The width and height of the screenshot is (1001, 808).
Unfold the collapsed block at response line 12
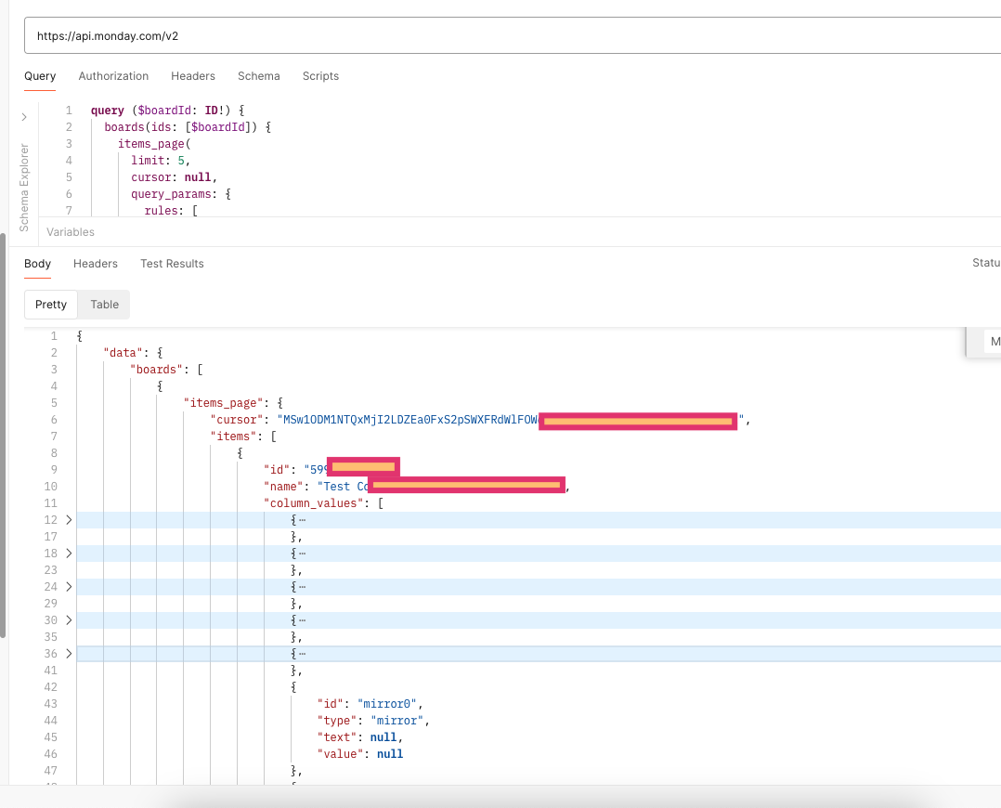click(69, 520)
